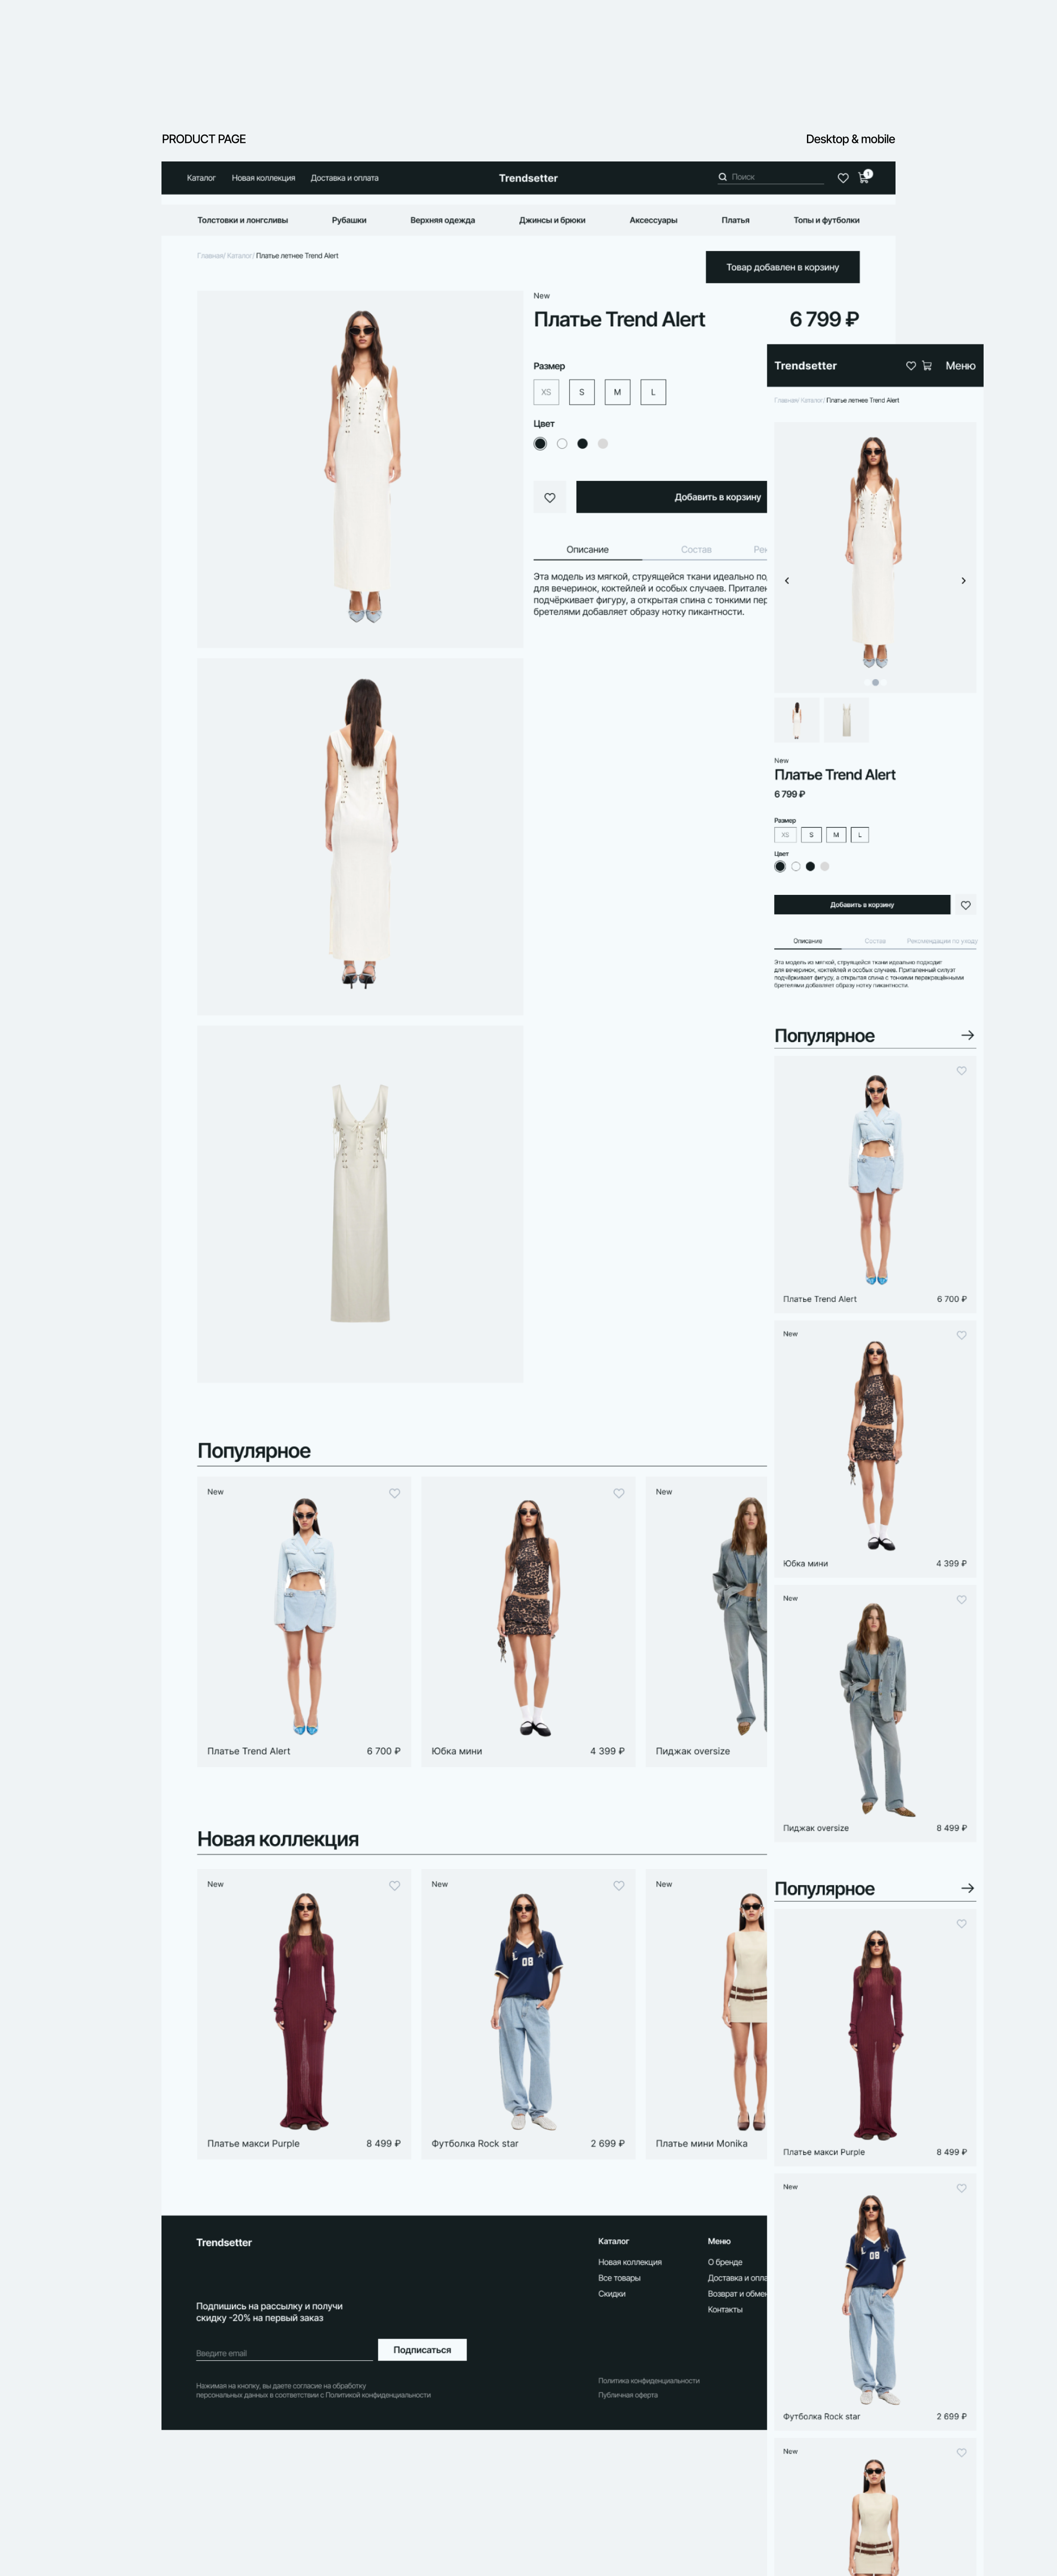This screenshot has height=2576, width=1057.
Task: Open mobile header cart icon
Action: [x=927, y=366]
